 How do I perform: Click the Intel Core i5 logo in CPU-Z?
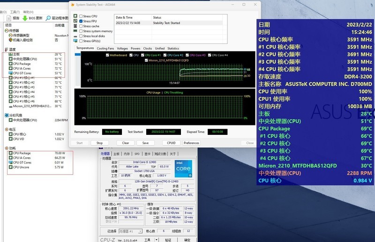click(x=183, y=169)
